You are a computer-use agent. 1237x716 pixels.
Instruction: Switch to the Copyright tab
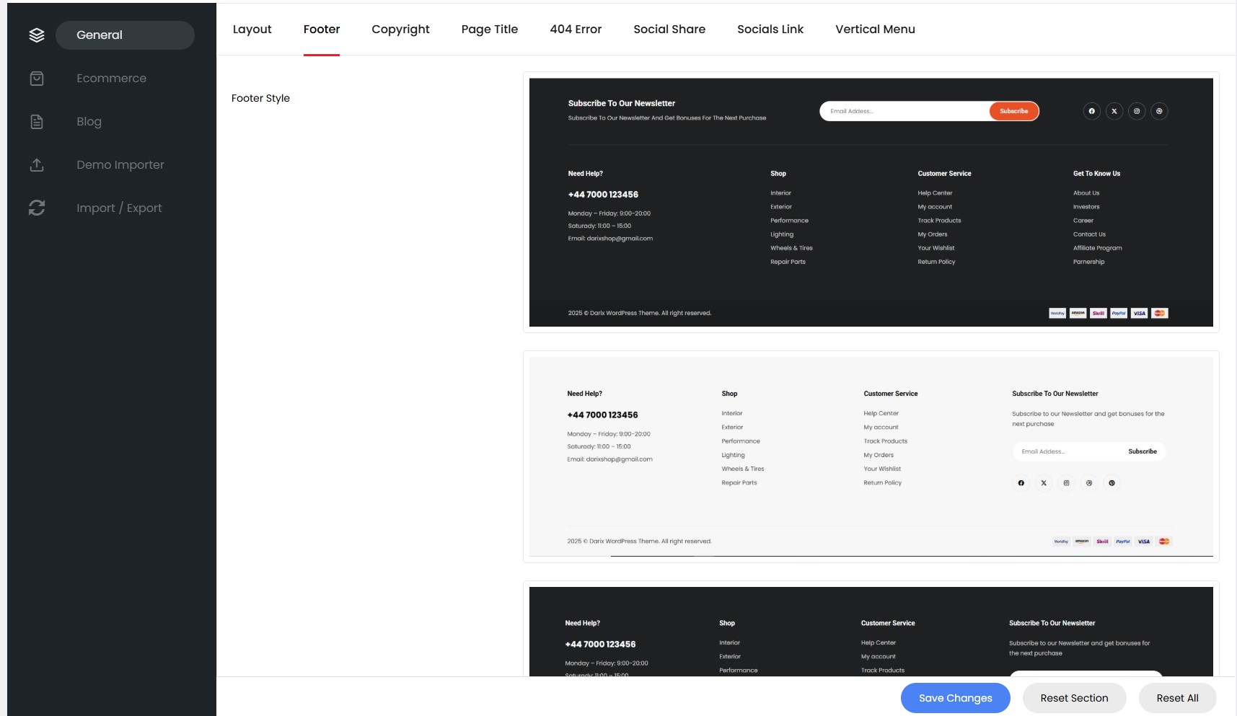(x=400, y=29)
